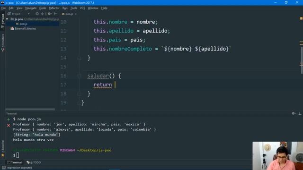The height and width of the screenshot is (170, 303).
Task: Open the File menu
Action: pos(3,8)
